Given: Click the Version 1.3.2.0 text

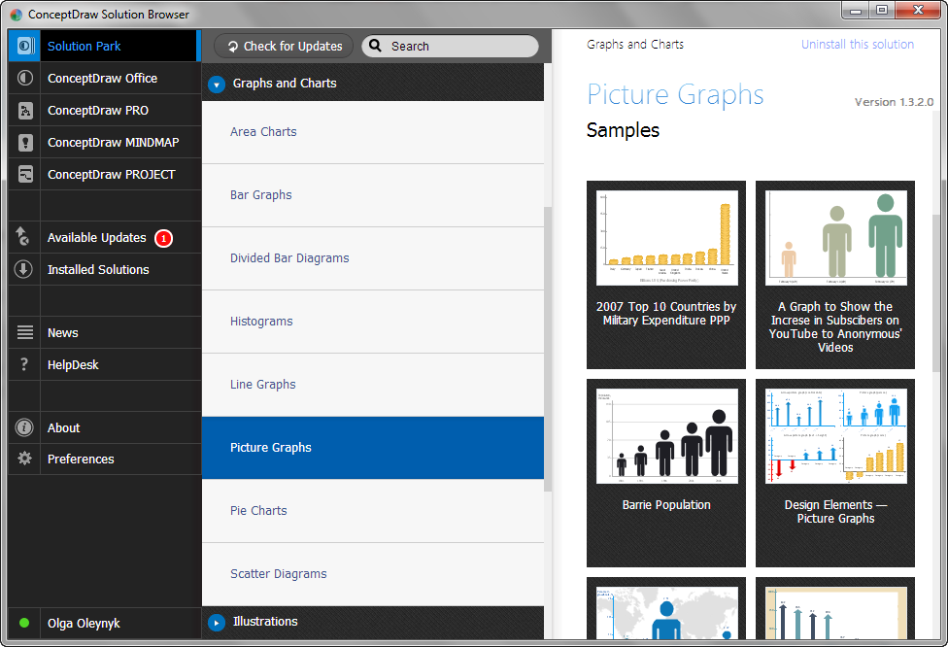Looking at the screenshot, I should pos(894,102).
